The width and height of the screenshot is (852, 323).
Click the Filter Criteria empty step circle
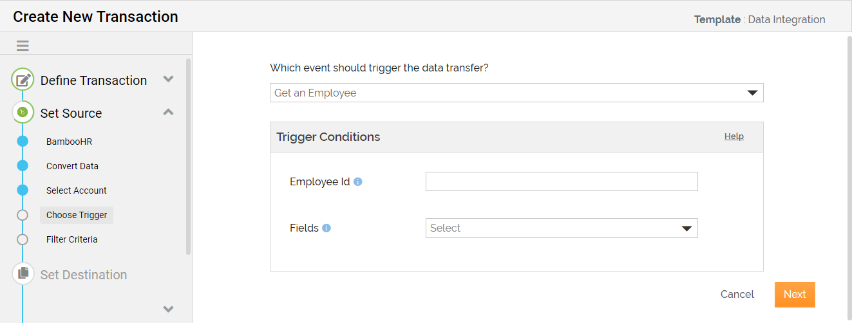(x=23, y=239)
